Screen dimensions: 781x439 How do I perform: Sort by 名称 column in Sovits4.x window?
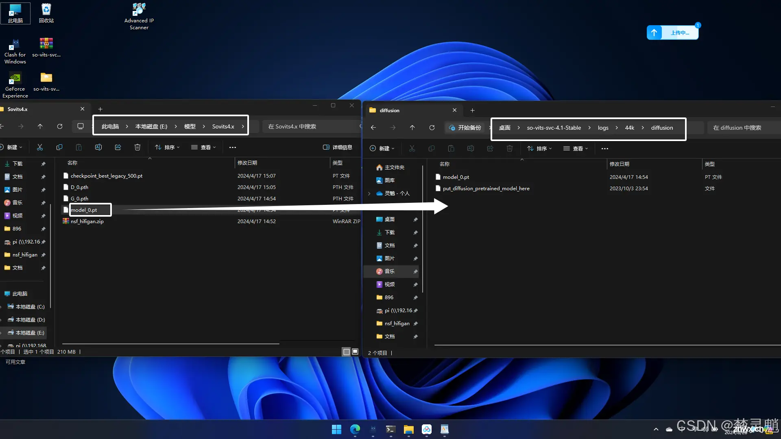click(72, 163)
